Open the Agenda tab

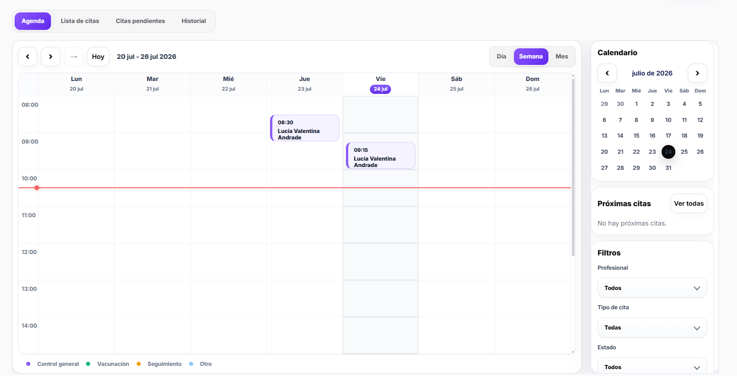click(33, 21)
